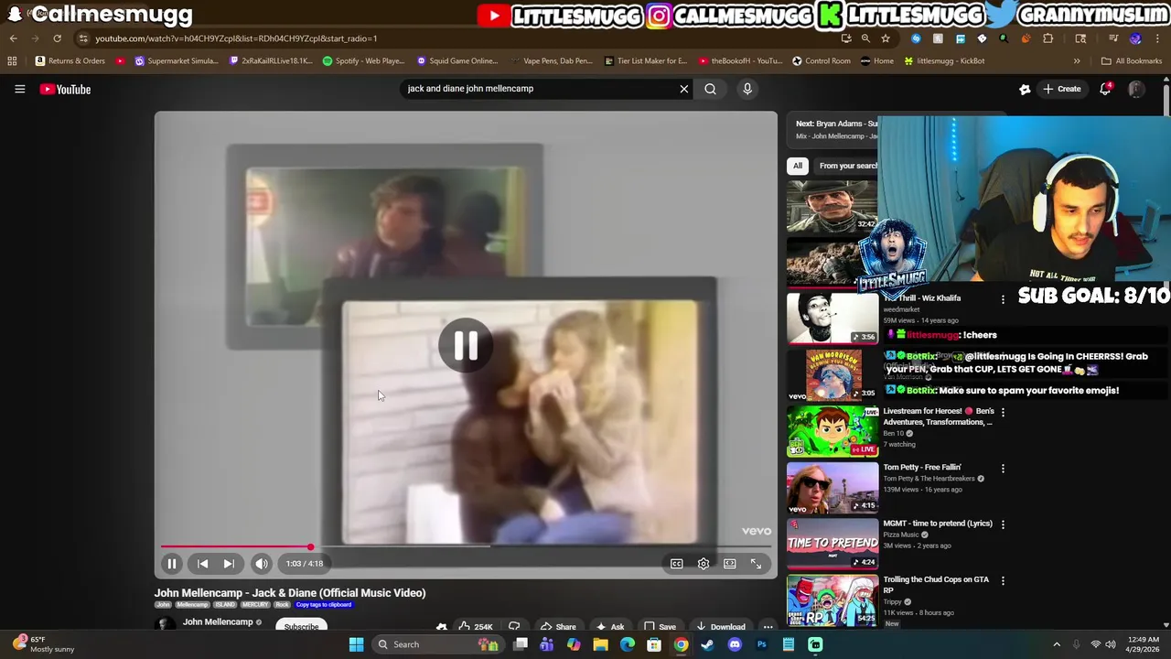Open Photoshop from the taskbar
Screen dimensions: 1171x659
[761, 644]
